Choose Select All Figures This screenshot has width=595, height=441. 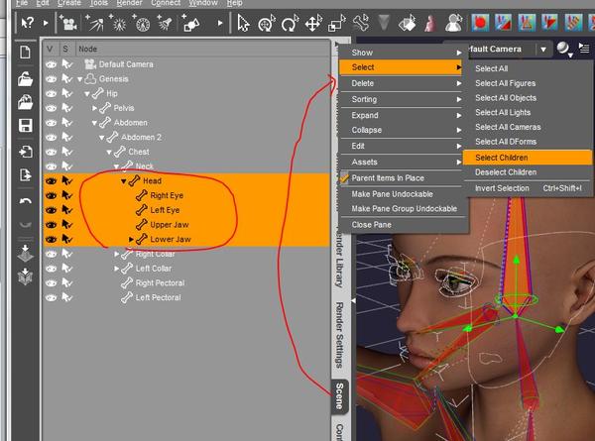(x=528, y=83)
